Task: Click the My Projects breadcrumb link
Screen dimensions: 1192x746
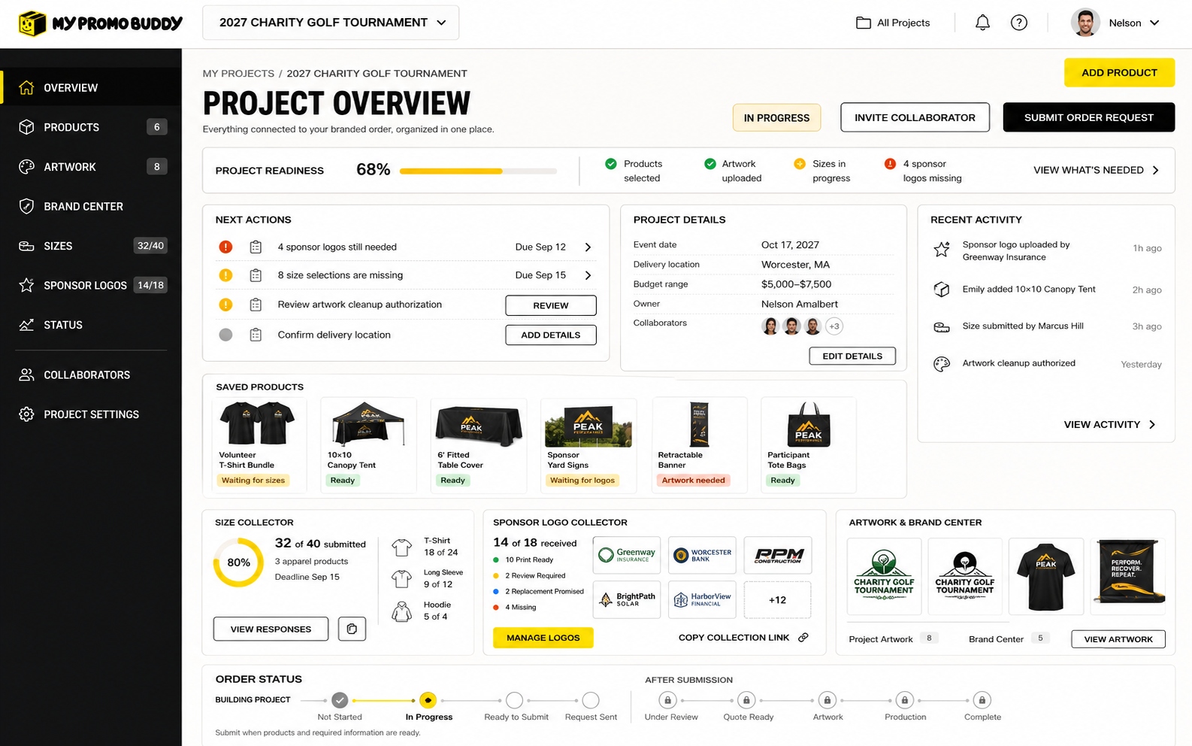Action: 238,73
